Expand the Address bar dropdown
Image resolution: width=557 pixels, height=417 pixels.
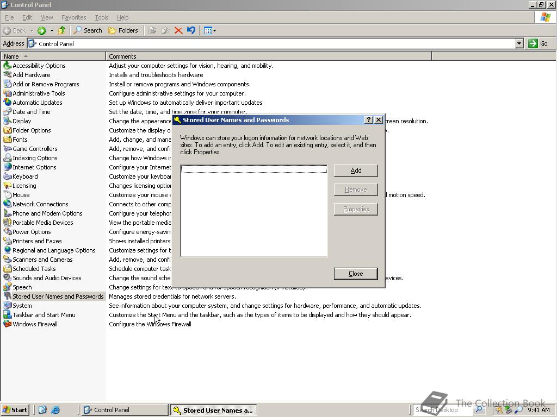pos(519,43)
